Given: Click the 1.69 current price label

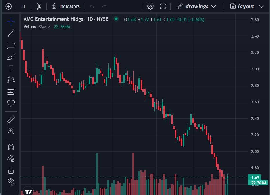Looking at the screenshot, I should coord(255,177).
